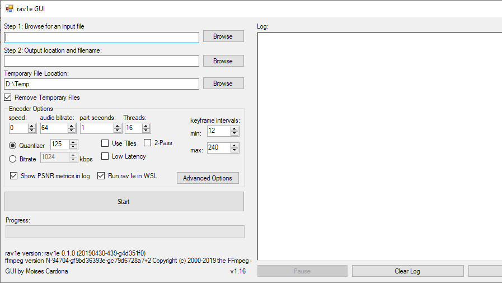Image resolution: width=502 pixels, height=283 pixels.
Task: Decrease keyframe interval min value
Action: point(234,133)
